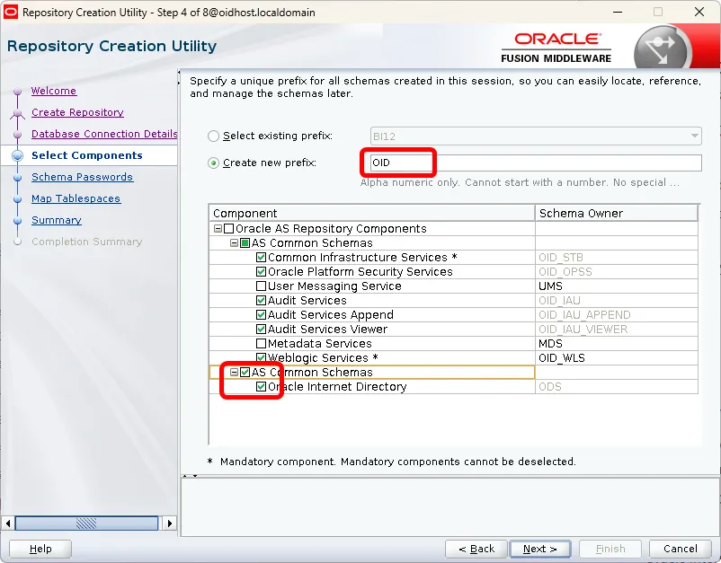
Task: Toggle the Audit Services checkbox
Action: [262, 300]
